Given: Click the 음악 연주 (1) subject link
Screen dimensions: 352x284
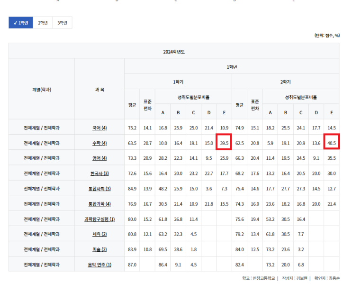Looking at the screenshot, I should point(99,265).
